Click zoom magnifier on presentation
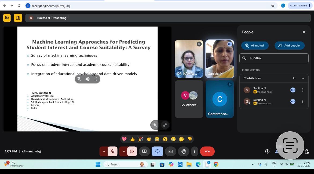This screenshot has width=314, height=174. click(155, 125)
